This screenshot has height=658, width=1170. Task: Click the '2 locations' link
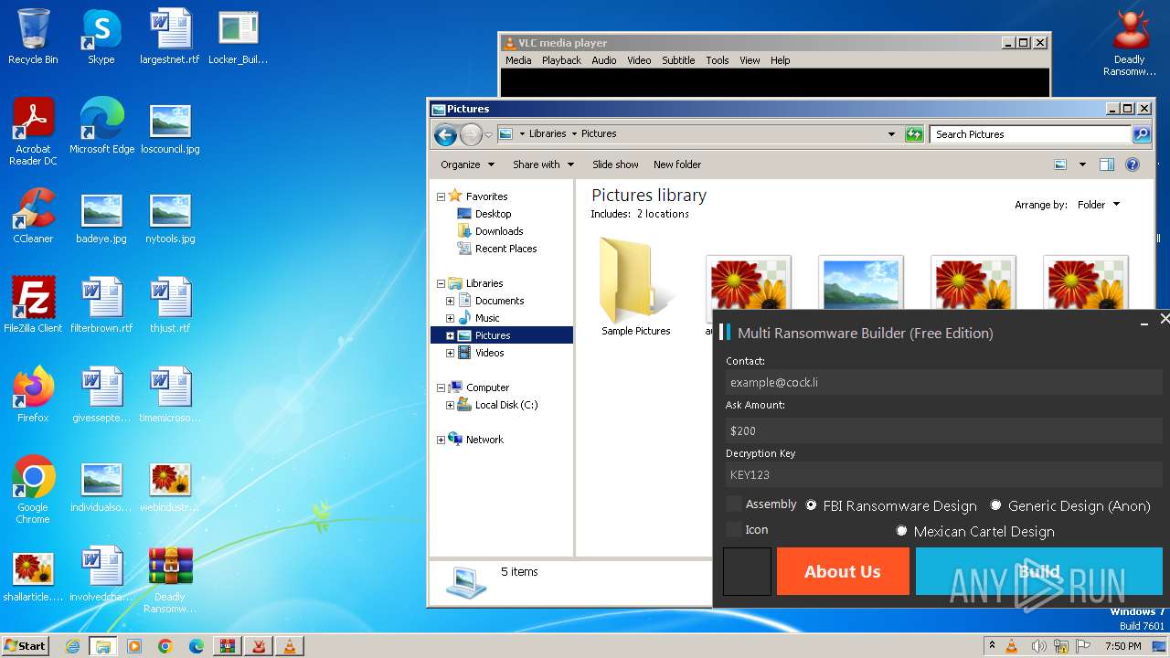tap(663, 214)
